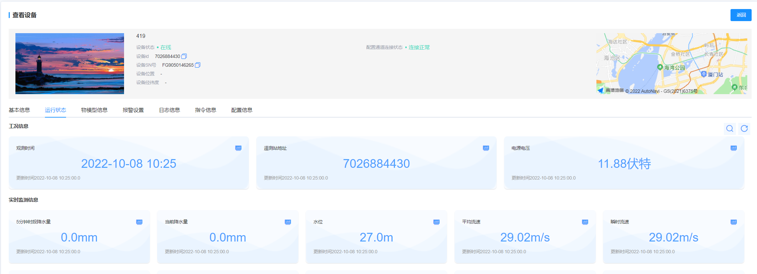Copy the 设备id value 7026884430
This screenshot has height=274, width=757.
pyautogui.click(x=184, y=56)
